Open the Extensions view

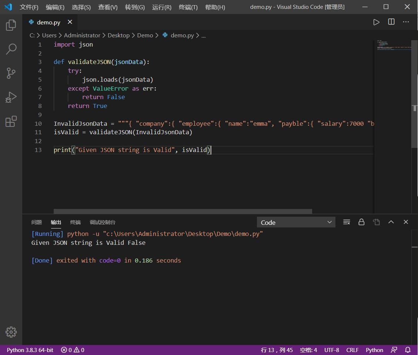pos(11,121)
